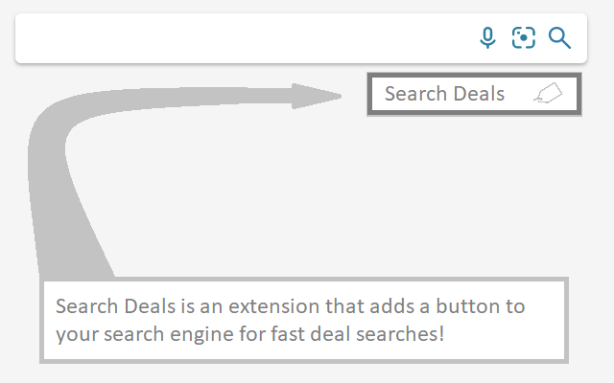The height and width of the screenshot is (383, 614).
Task: Click the "Search Deals" label in the button
Action: pyautogui.click(x=444, y=94)
